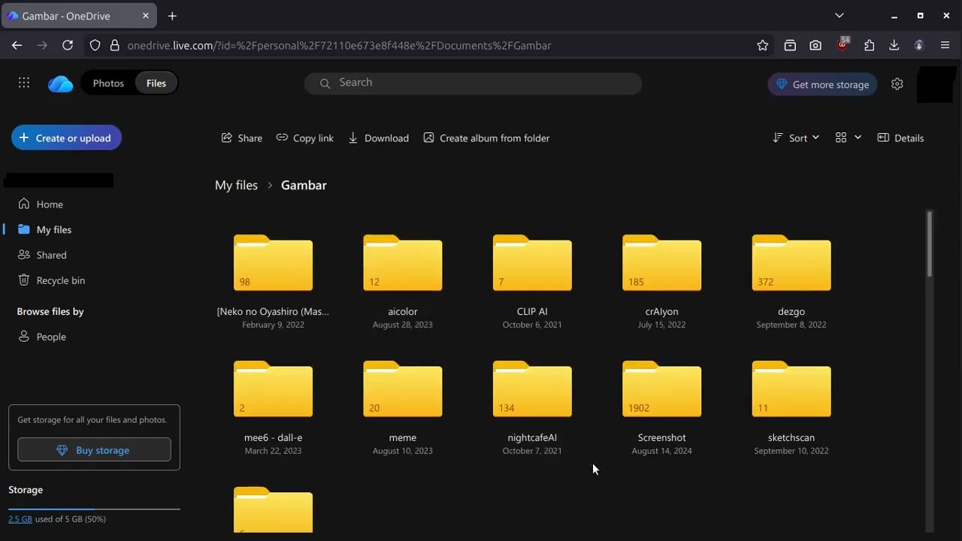962x541 pixels.
Task: Copy link to the folder
Action: point(304,138)
